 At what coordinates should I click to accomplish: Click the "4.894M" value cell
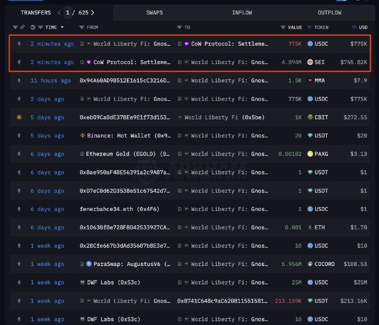tap(291, 62)
